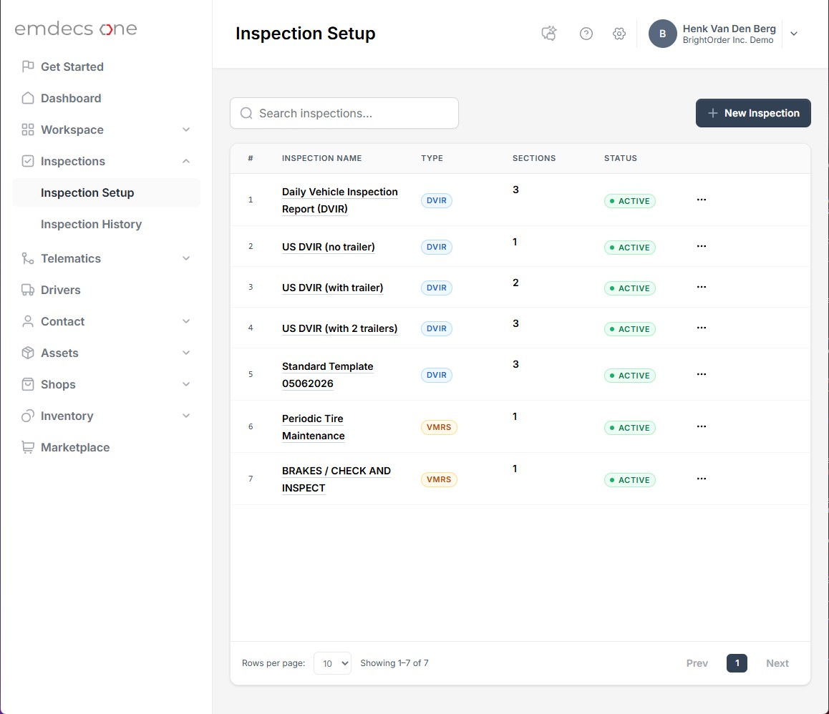Viewport: 829px width, 714px height.
Task: Click the ACTIVE status of Periodic Tire Maintenance
Action: (x=630, y=428)
